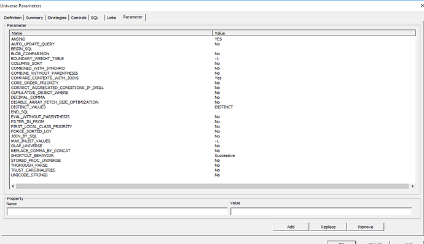The height and width of the screenshot is (244, 424).
Task: Click the Property Value input field
Action: point(321,212)
